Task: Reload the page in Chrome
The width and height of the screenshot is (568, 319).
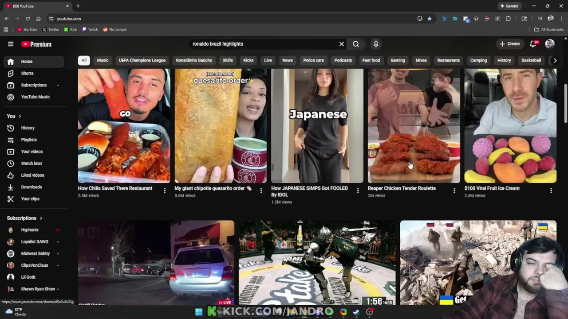Action: click(x=28, y=19)
